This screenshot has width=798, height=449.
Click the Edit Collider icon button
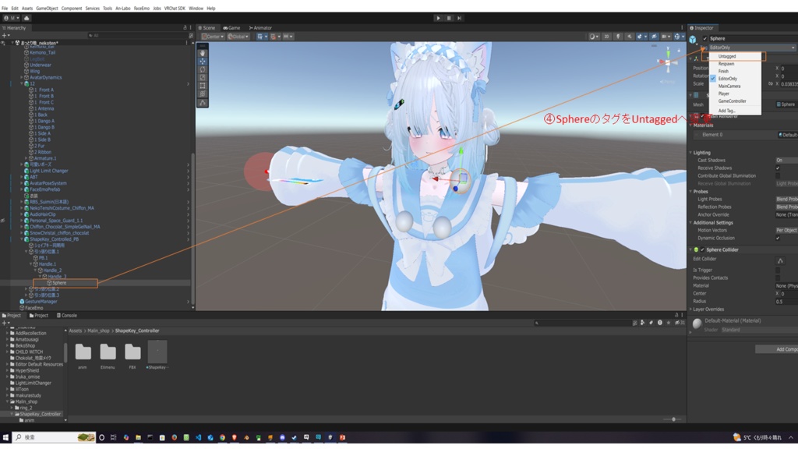(x=780, y=260)
